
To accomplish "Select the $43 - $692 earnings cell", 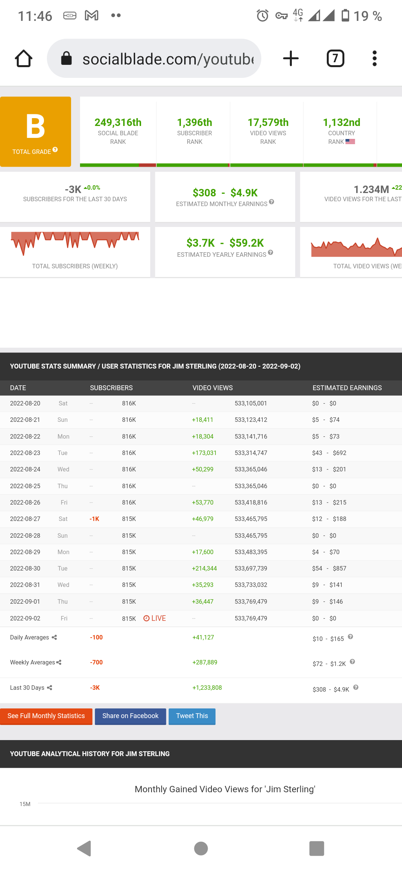I will pyautogui.click(x=329, y=453).
